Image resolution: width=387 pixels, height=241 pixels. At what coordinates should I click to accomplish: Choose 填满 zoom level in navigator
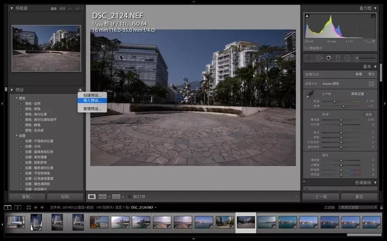click(x=62, y=9)
